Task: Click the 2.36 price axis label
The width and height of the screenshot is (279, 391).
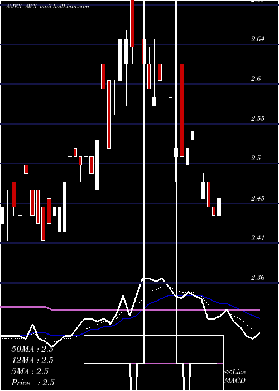Action: click(258, 277)
